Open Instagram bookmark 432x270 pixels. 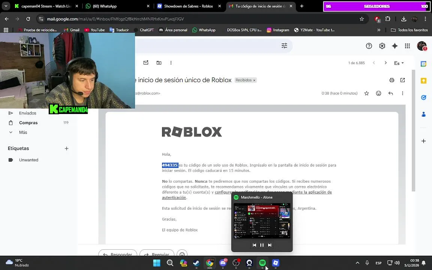coord(278,30)
